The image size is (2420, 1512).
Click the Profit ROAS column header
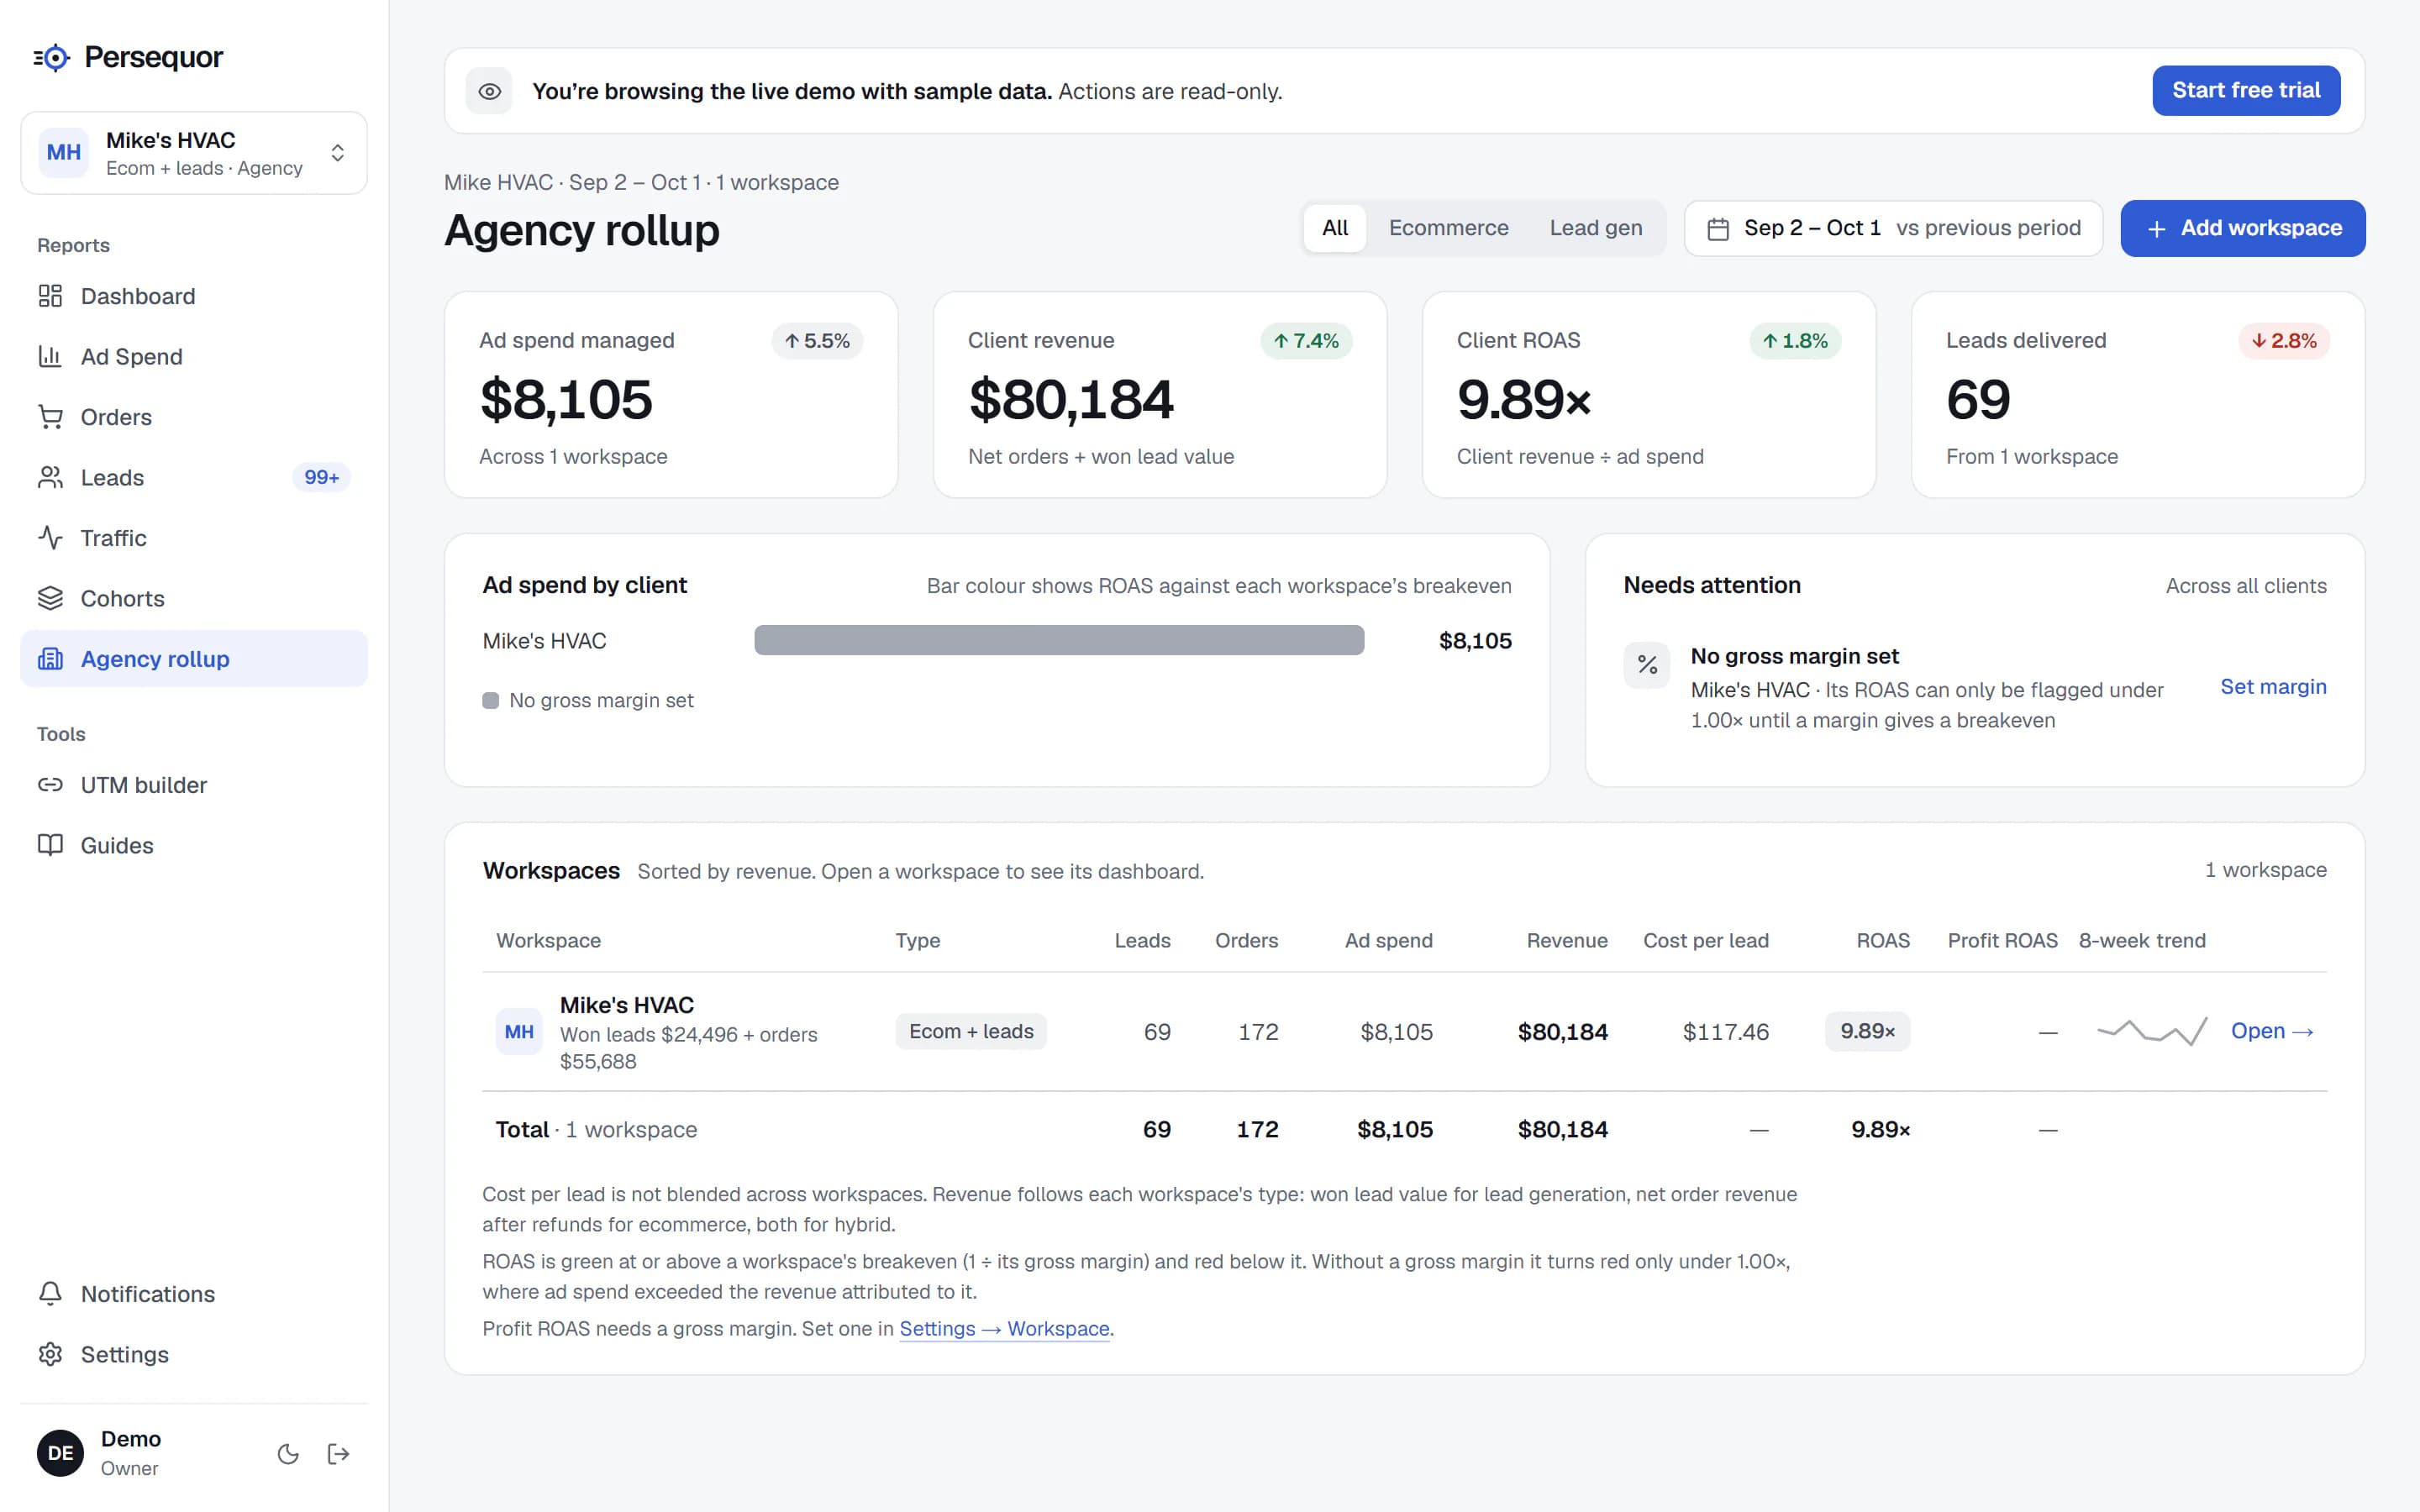pyautogui.click(x=2002, y=941)
